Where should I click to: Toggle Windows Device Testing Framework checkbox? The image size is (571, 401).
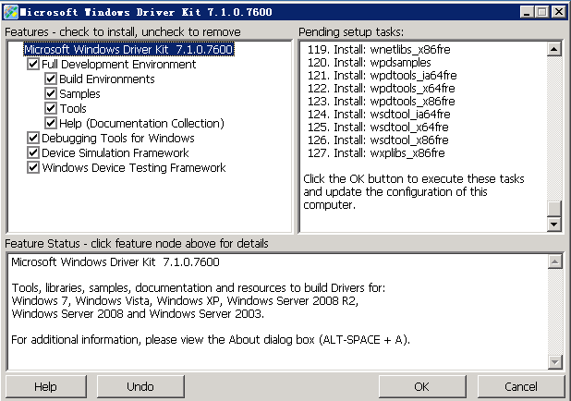point(34,168)
